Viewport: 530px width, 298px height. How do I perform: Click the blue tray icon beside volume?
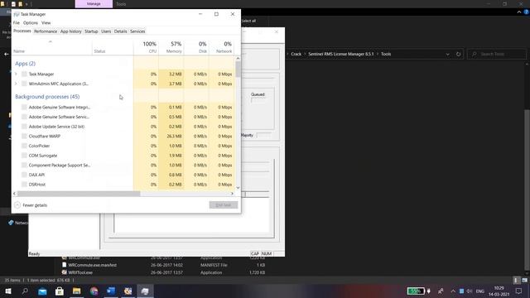click(x=461, y=291)
